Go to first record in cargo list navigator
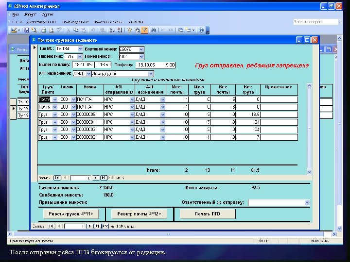Screen dimensions: 350x262 pyautogui.click(x=57, y=178)
